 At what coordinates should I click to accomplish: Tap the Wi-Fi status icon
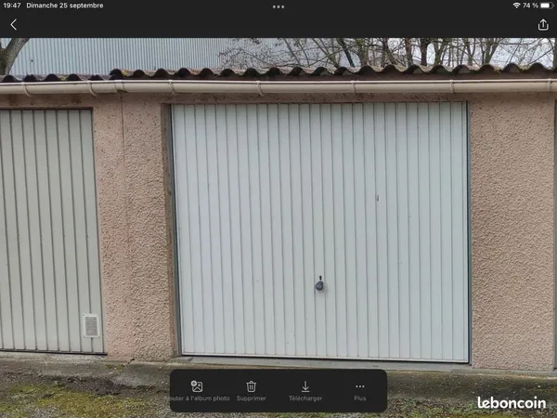pyautogui.click(x=516, y=6)
